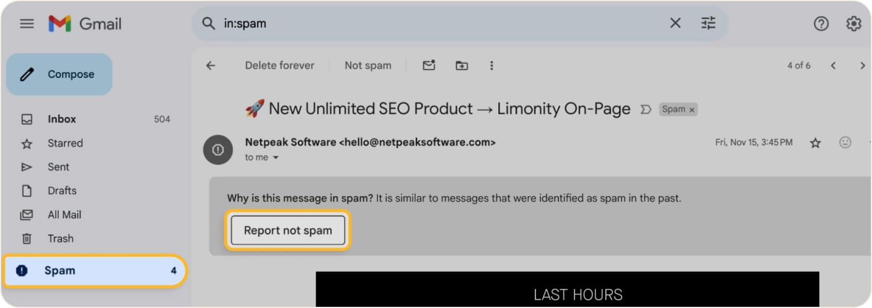Add an emoji reaction to message

click(x=845, y=143)
